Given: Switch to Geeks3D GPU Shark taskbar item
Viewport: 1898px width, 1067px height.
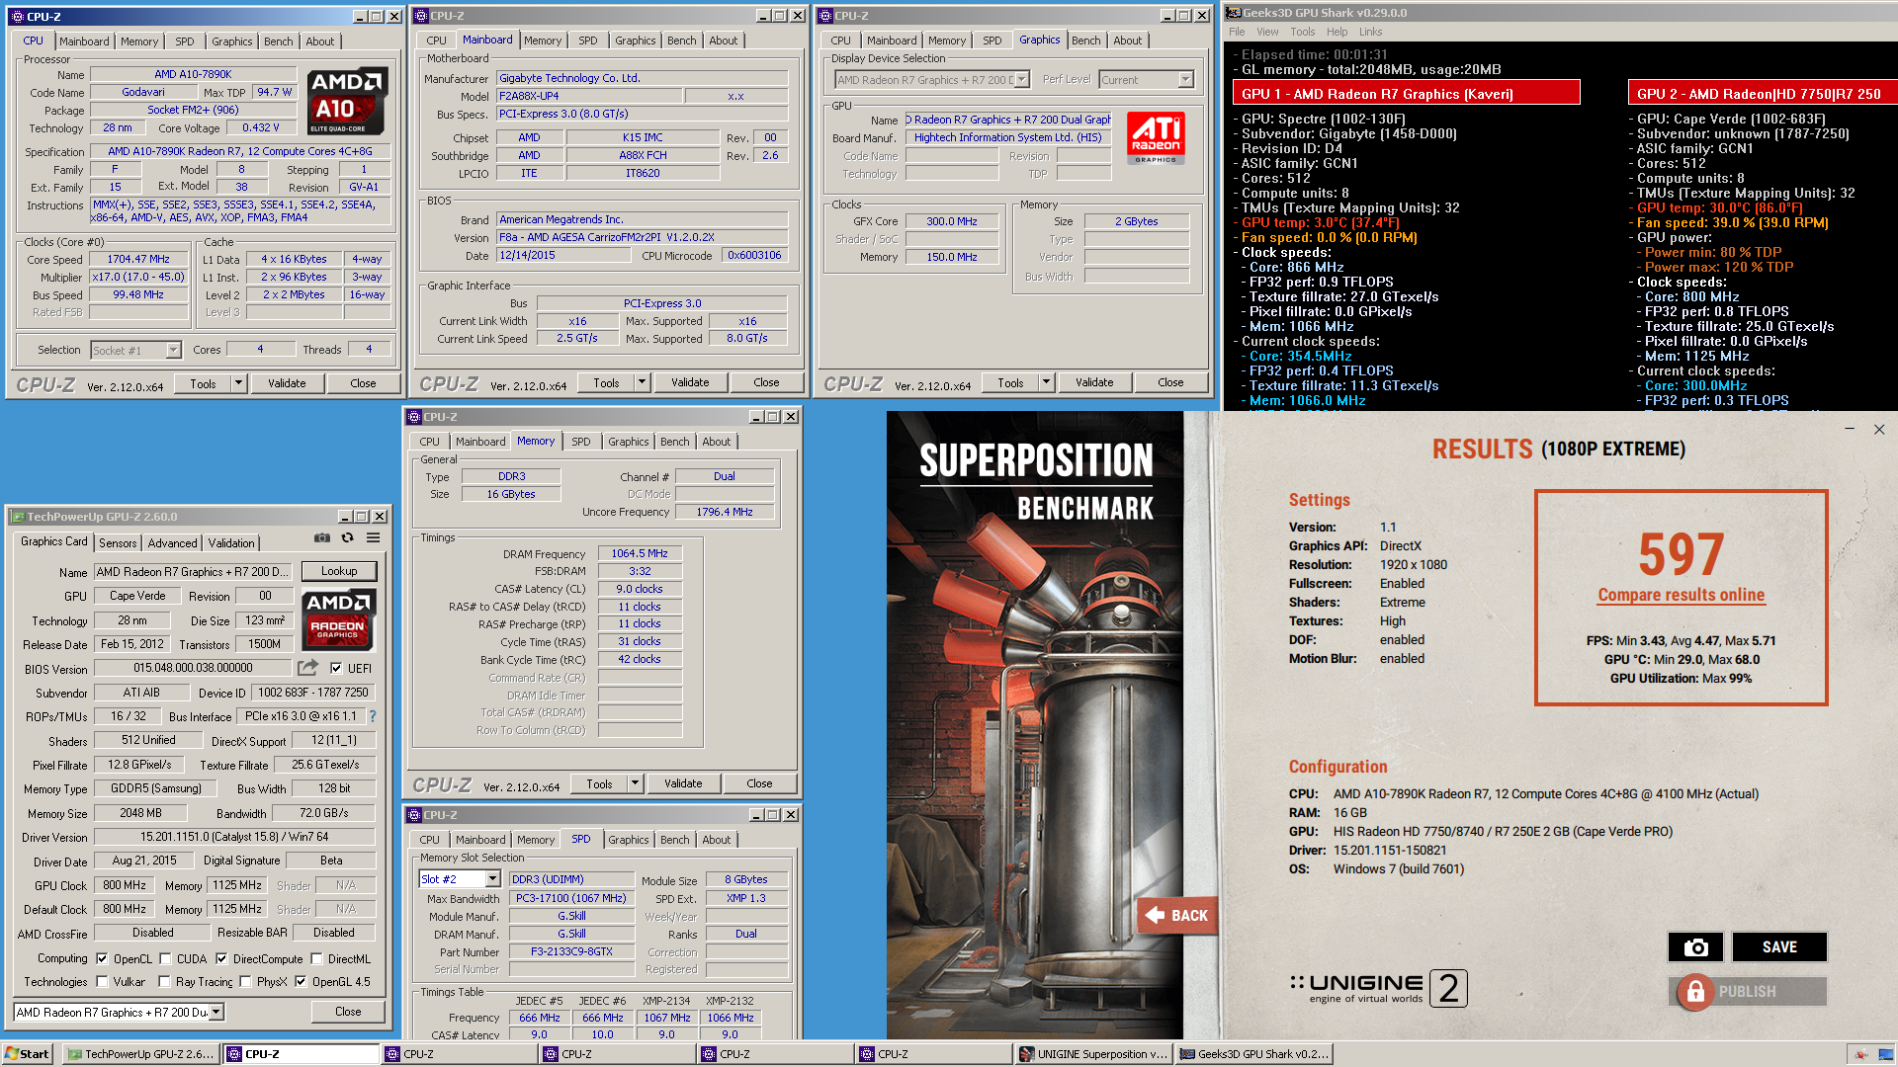Looking at the screenshot, I should coord(1254,1054).
